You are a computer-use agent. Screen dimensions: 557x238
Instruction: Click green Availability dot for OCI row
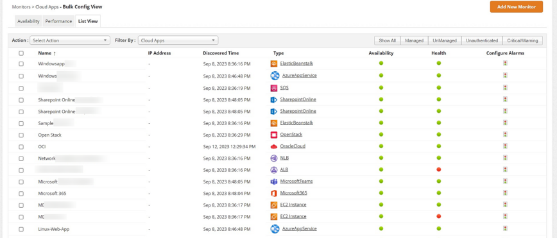tap(381, 146)
